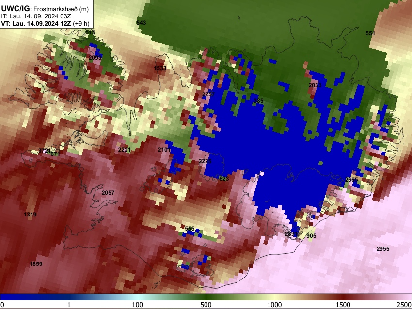412x309 pixels.
Task: Click the initial time line "IT: Lau. 14. 09. 2024 03Z"
Action: (x=36, y=16)
